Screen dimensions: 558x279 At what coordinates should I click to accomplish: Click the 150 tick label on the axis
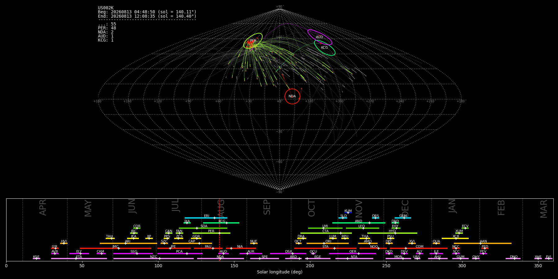point(234,266)
